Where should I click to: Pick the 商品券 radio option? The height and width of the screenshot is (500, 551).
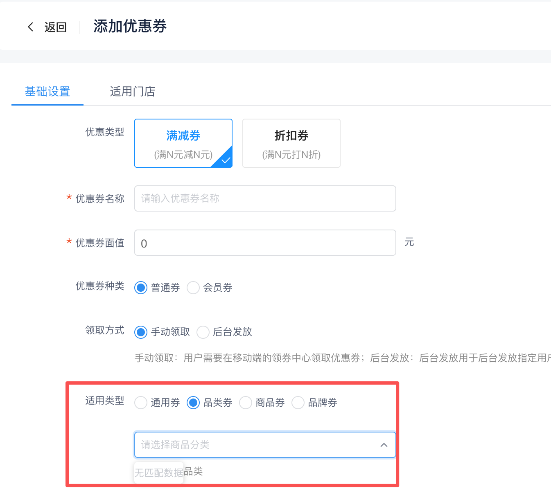(x=246, y=403)
